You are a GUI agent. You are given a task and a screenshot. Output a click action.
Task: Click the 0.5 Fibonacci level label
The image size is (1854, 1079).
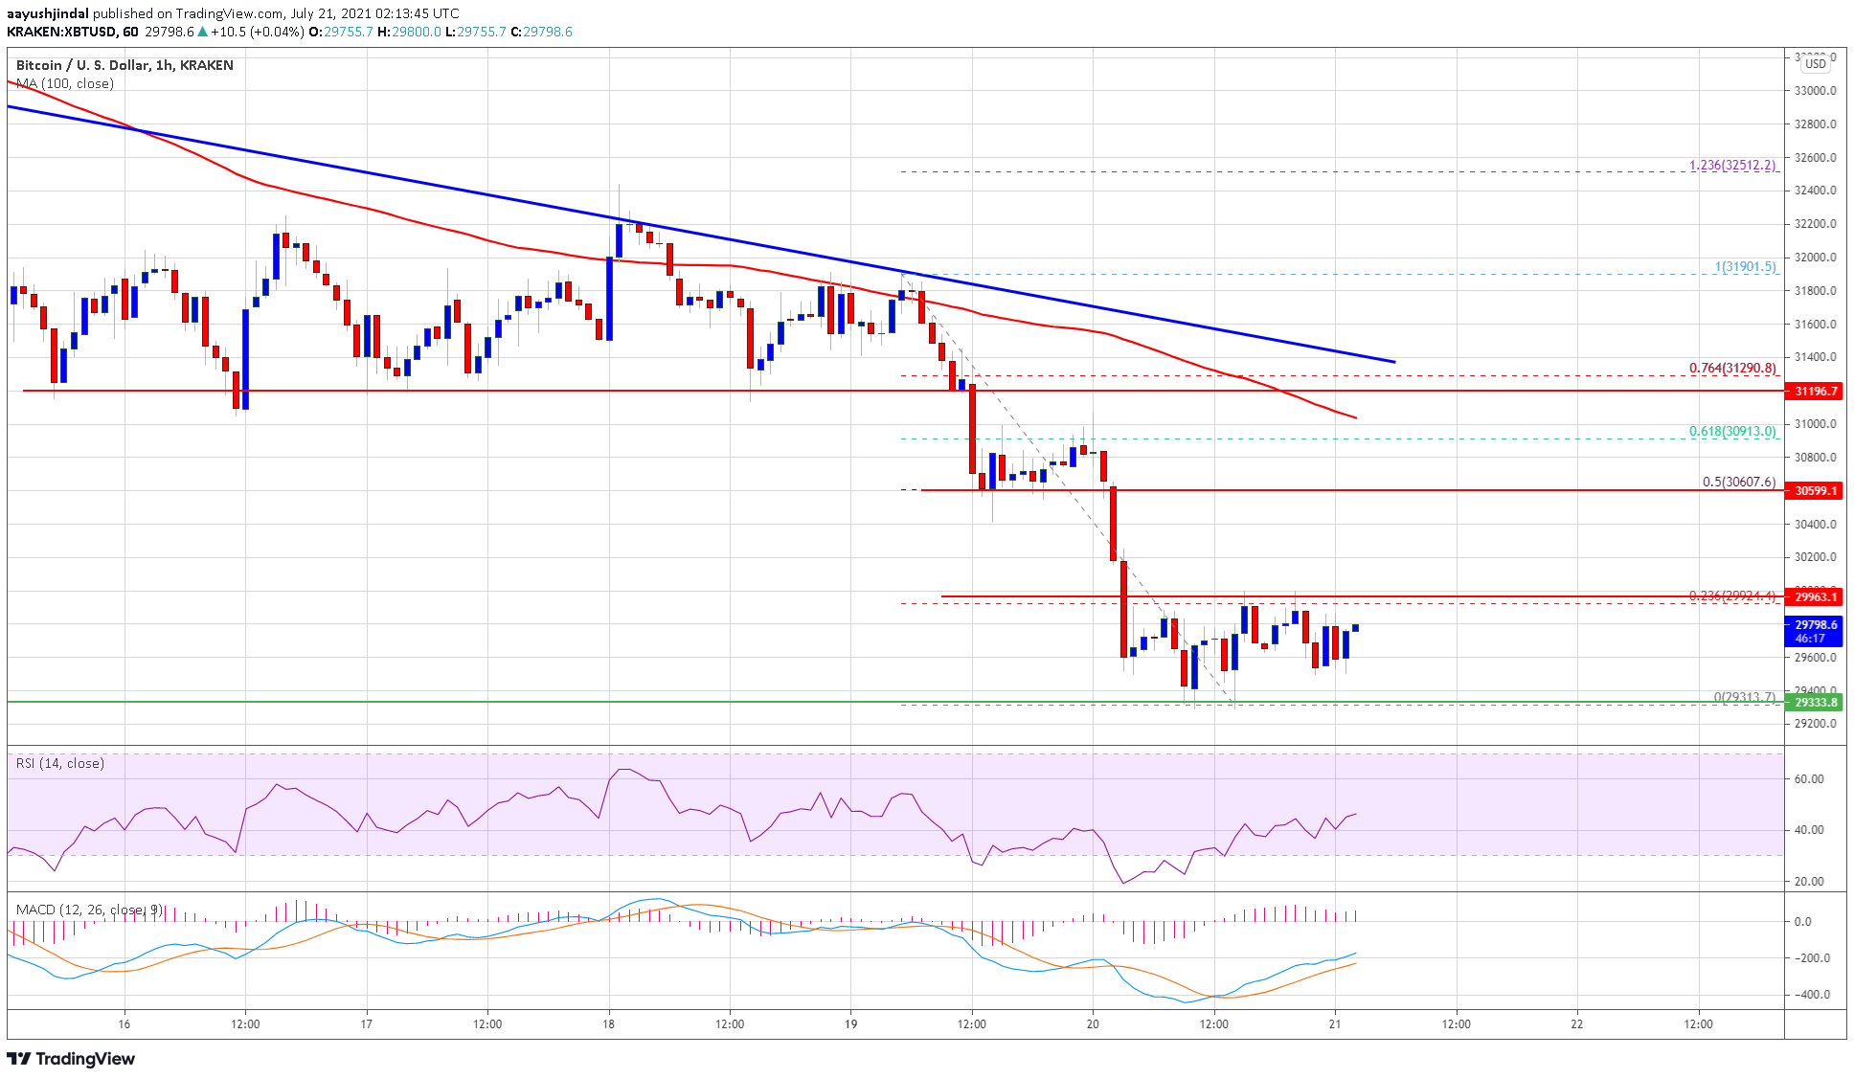click(x=1738, y=482)
